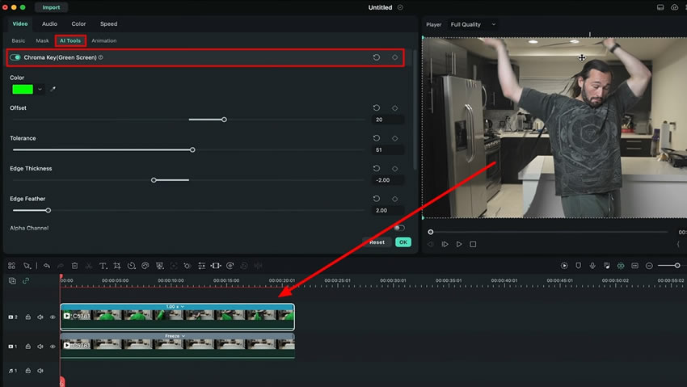Viewport: 687px width, 387px height.
Task: Hide video track 2 with the eye icon
Action: (53, 317)
